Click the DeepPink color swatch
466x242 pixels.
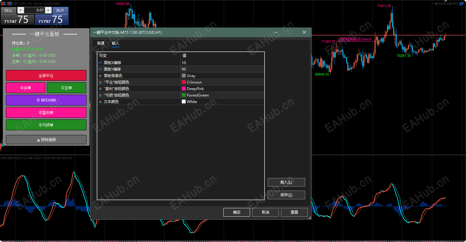184,89
